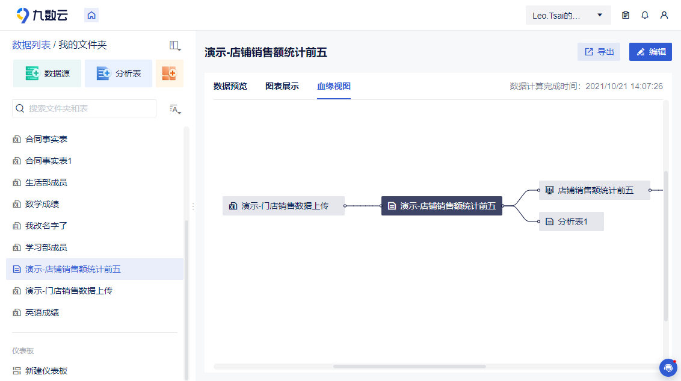The height and width of the screenshot is (381, 681).
Task: Open the chat support bubble icon
Action: (668, 368)
